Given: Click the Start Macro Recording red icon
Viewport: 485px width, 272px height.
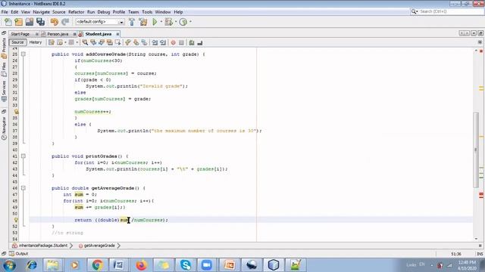Looking at the screenshot, I should click(x=174, y=42).
